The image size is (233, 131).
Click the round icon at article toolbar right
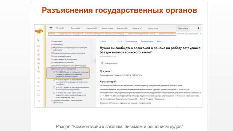(198, 41)
